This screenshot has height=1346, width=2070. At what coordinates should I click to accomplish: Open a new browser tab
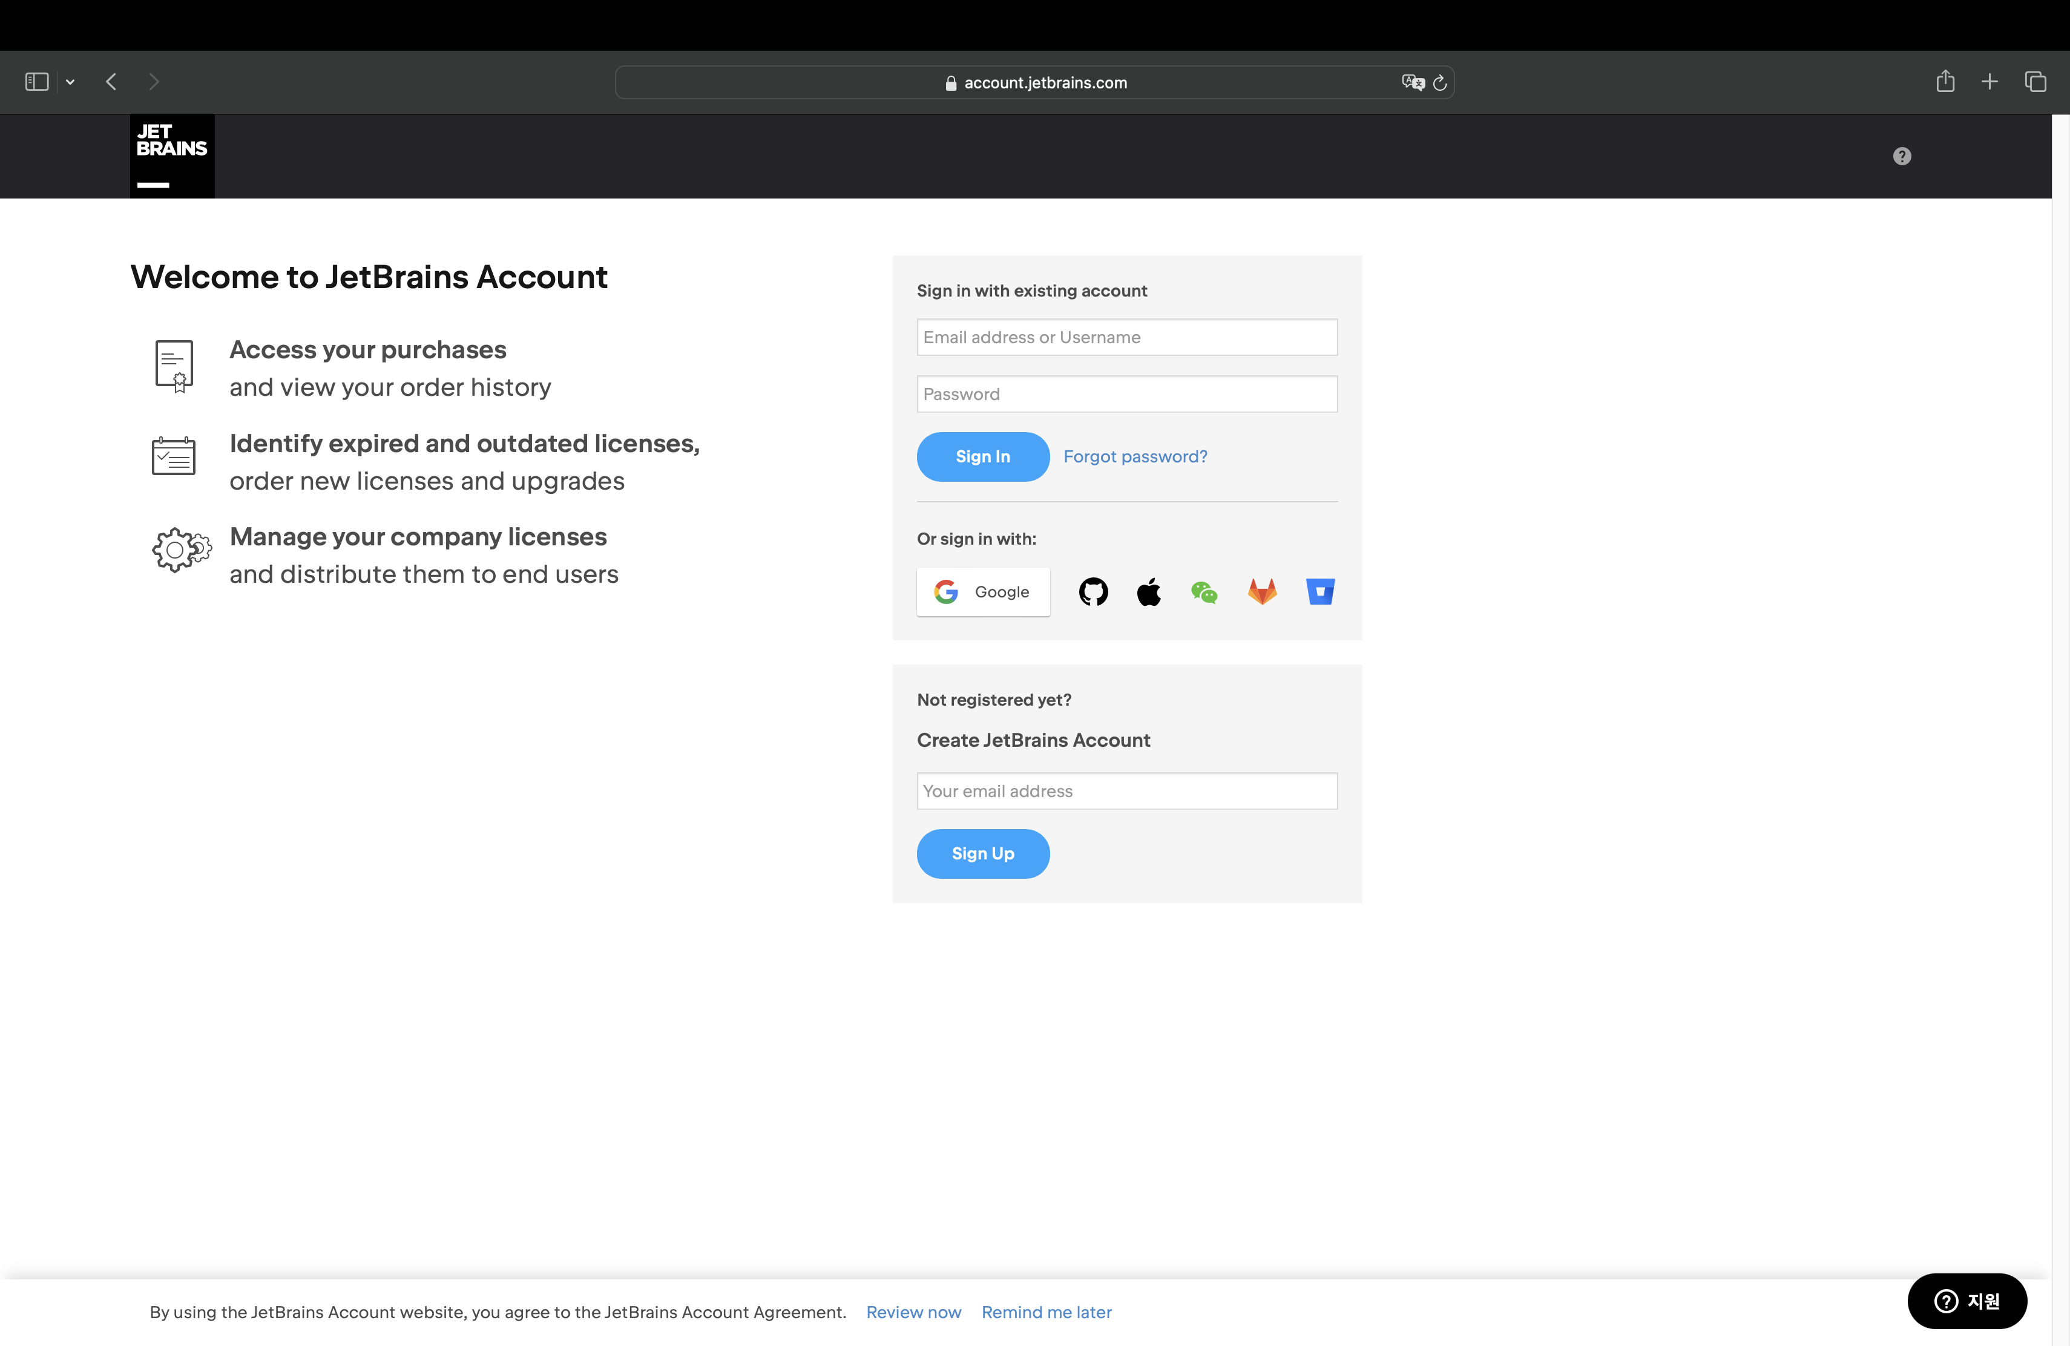click(x=1990, y=82)
